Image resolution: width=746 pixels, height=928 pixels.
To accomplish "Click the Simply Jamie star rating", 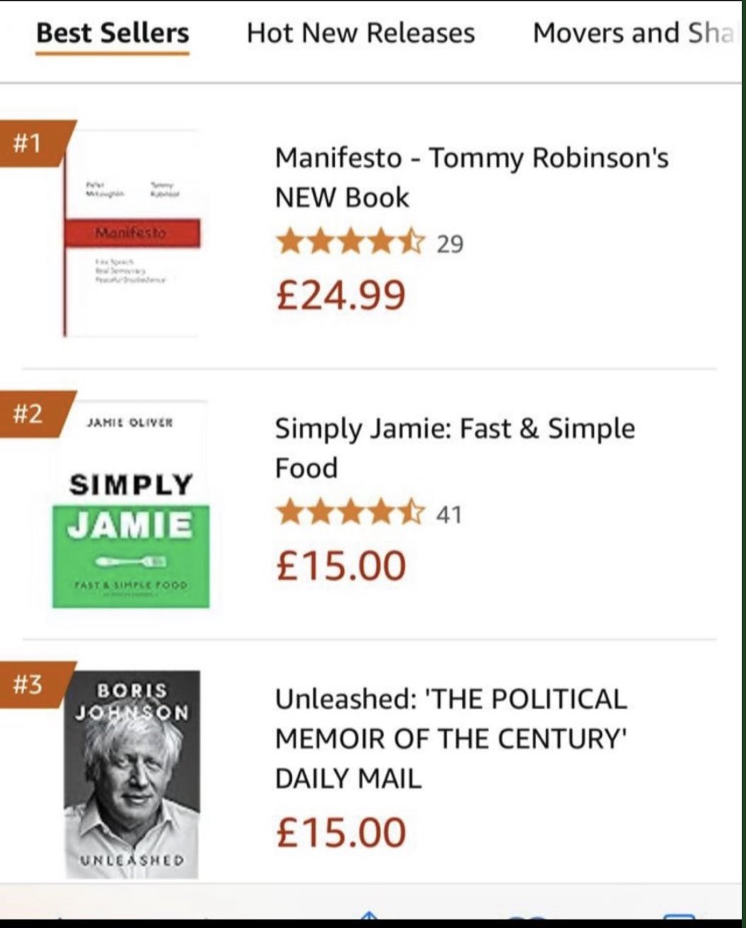I will 350,514.
